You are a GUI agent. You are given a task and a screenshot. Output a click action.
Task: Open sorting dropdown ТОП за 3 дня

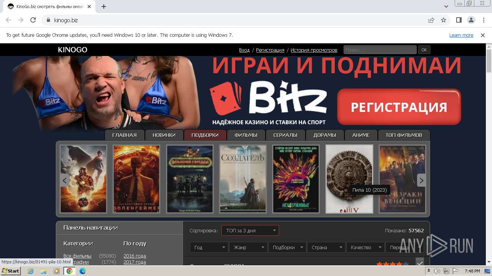250,230
